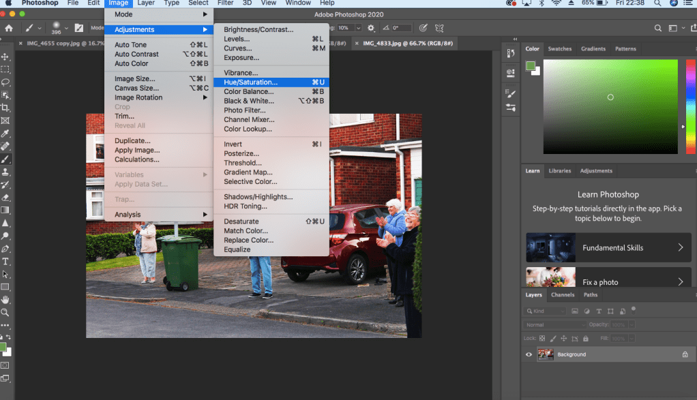This screenshot has width=697, height=400.
Task: Switch to the Swatches tab
Action: [x=560, y=49]
